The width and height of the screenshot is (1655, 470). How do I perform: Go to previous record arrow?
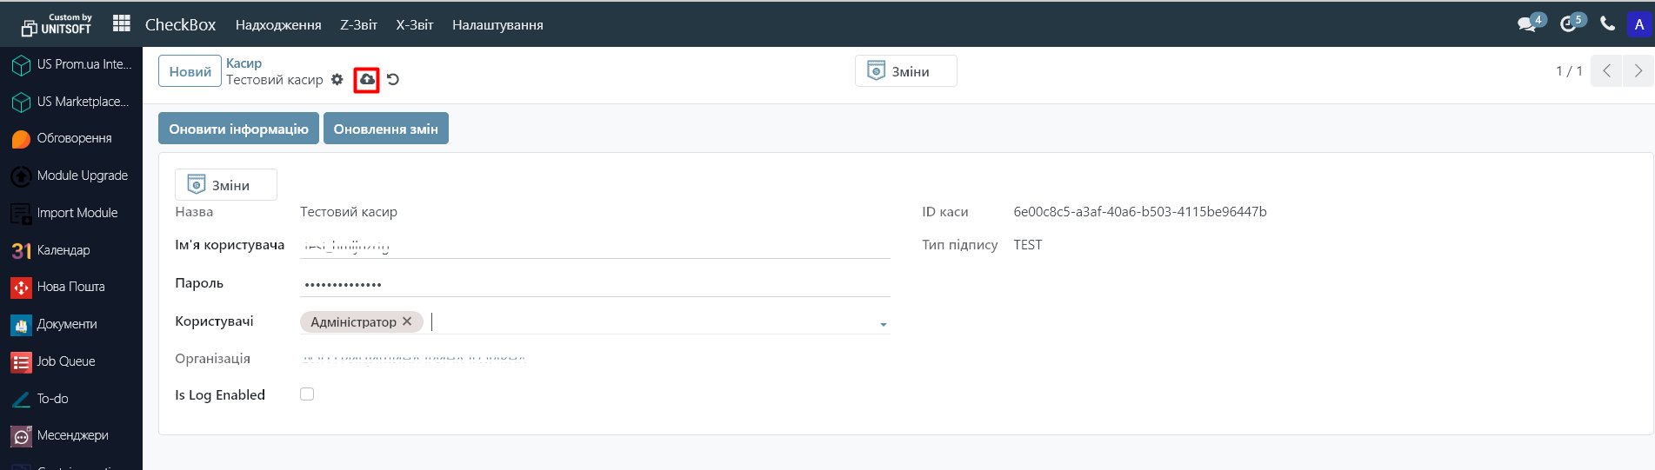point(1606,71)
